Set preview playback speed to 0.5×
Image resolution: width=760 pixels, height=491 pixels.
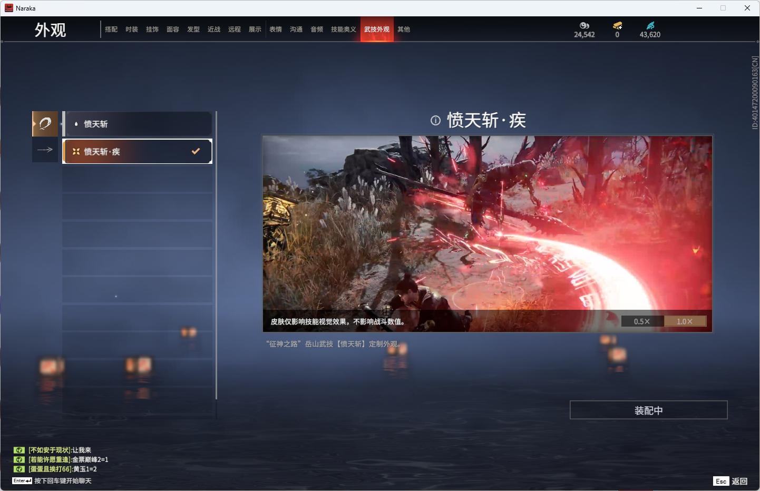tap(642, 321)
